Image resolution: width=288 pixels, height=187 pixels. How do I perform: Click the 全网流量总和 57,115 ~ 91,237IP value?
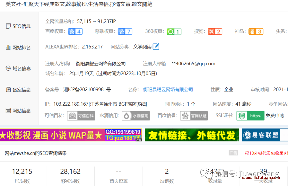tap(97, 22)
